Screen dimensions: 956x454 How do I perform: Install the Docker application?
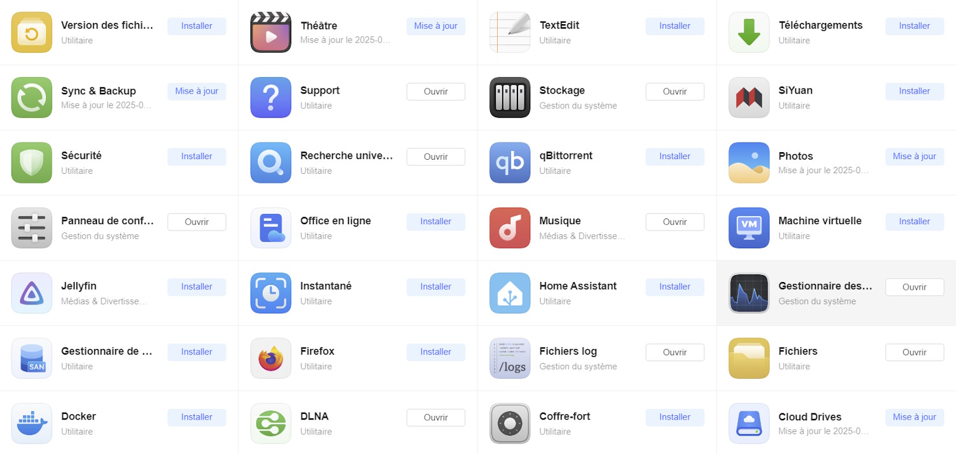pos(197,417)
